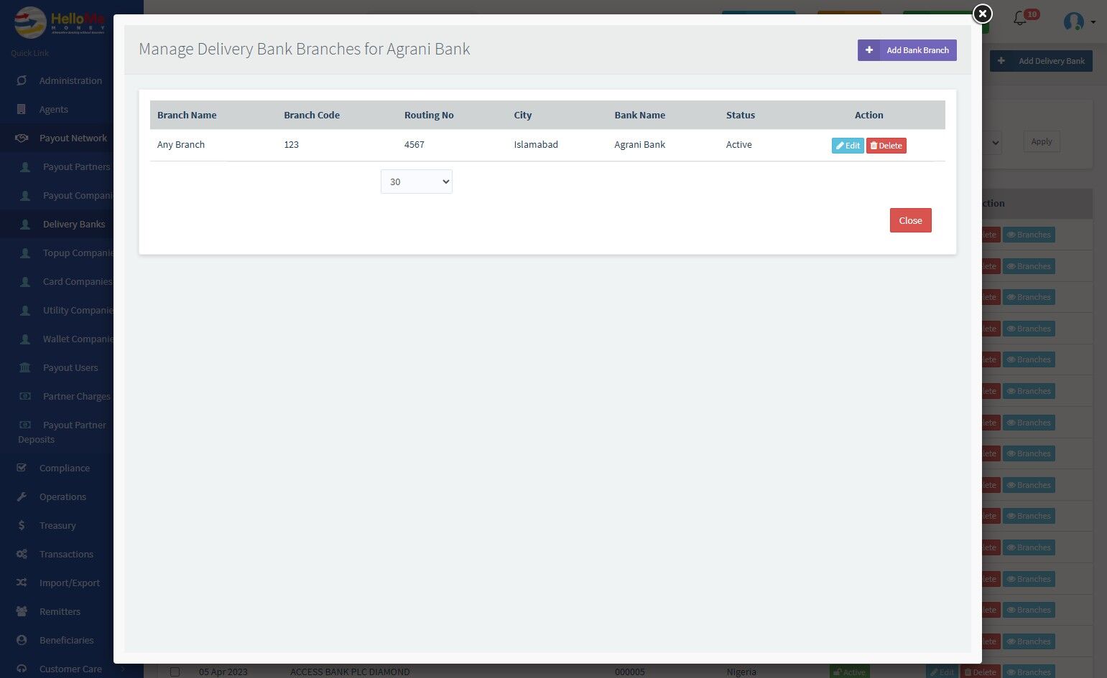Open the user profile menu
Viewport: 1107px width, 678px height.
[x=1079, y=22]
